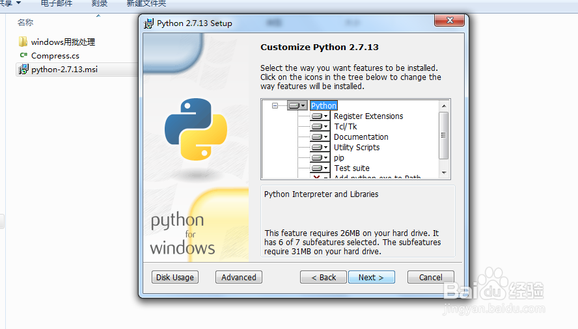Cancel the Python setup

430,277
